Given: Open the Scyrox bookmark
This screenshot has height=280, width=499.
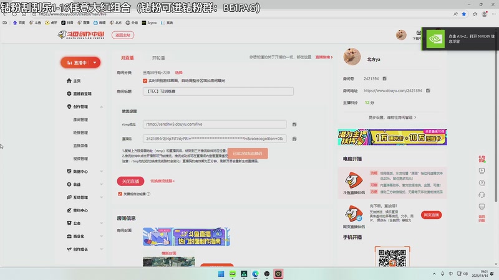Looking at the screenshot, I should coord(149,23).
